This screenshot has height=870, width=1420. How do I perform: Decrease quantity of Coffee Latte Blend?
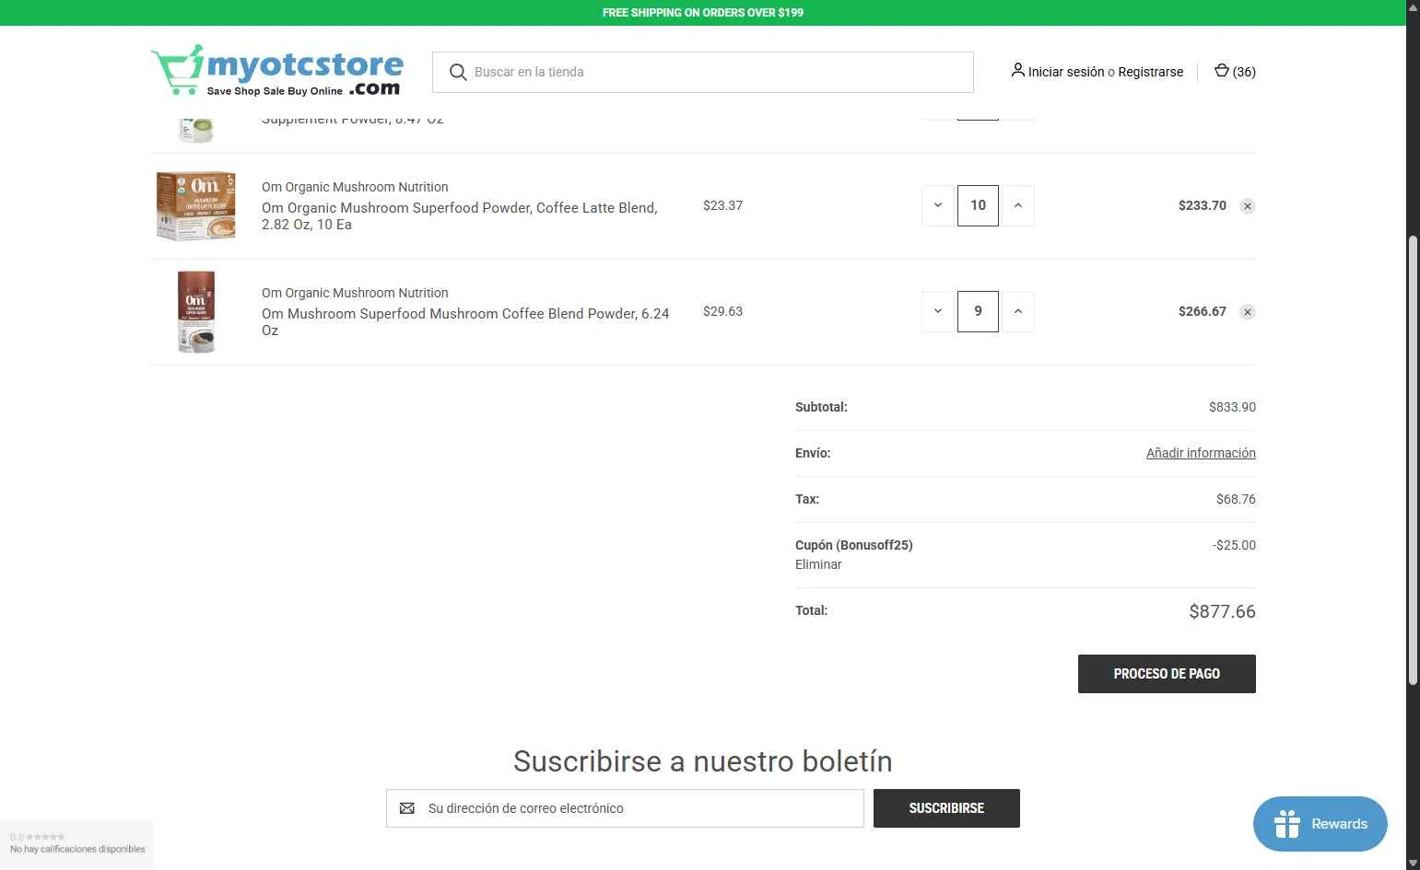pos(938,205)
